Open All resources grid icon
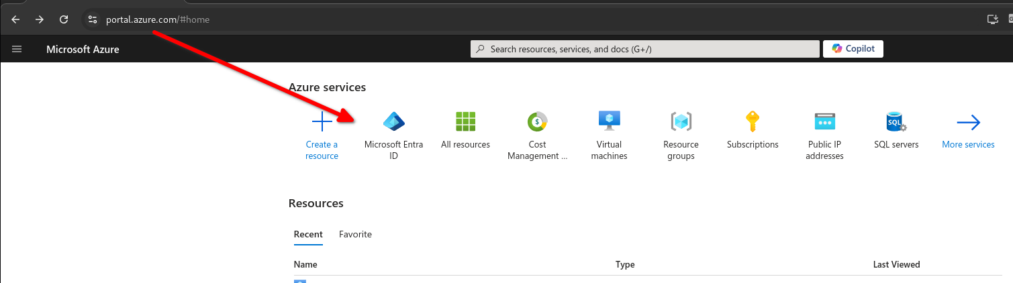1013x283 pixels. point(465,121)
